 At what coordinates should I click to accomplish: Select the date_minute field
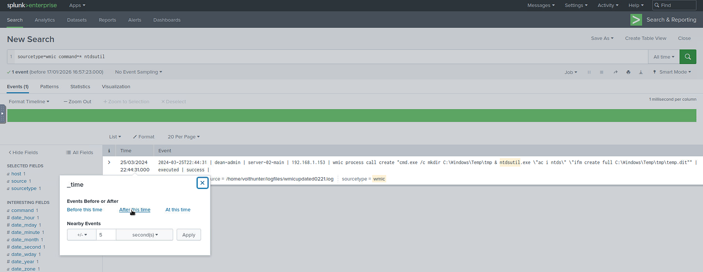25,232
